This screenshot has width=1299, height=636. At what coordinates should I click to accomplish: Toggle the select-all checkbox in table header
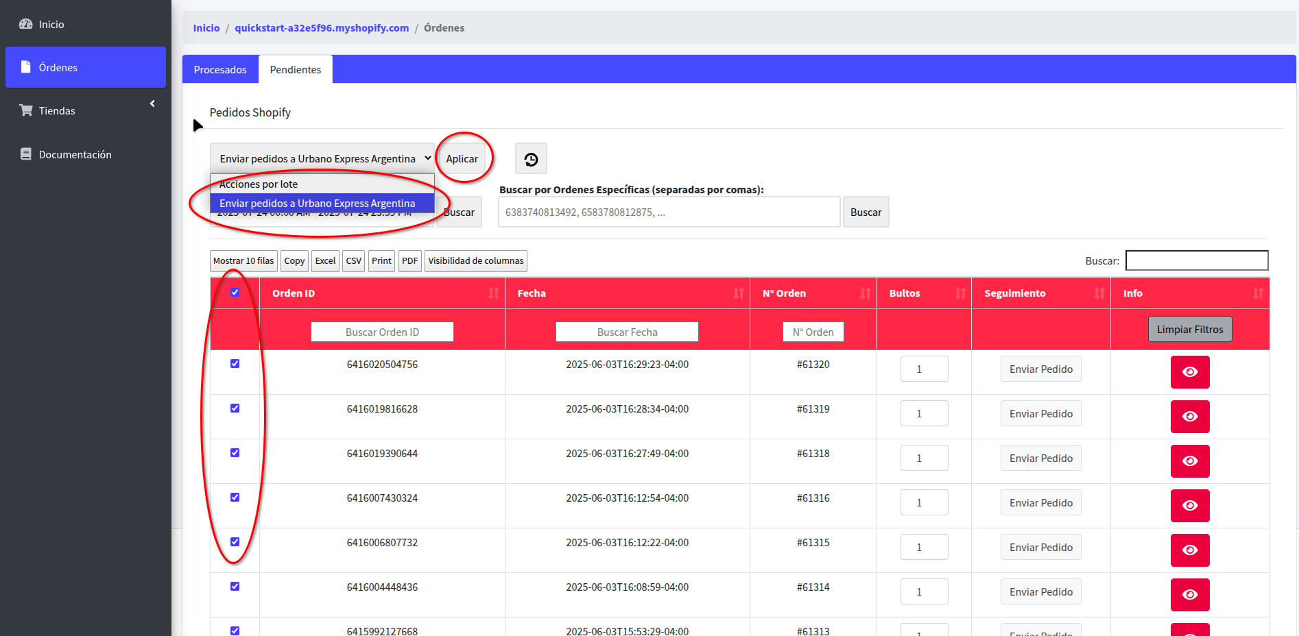[x=235, y=293]
